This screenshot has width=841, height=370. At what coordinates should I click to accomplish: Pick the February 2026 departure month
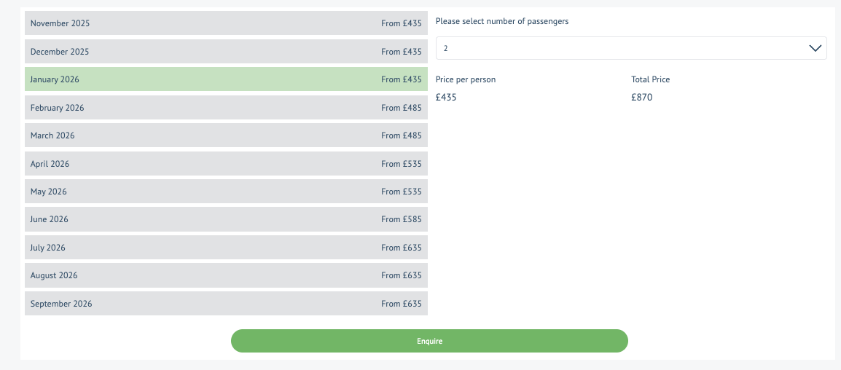click(x=226, y=108)
